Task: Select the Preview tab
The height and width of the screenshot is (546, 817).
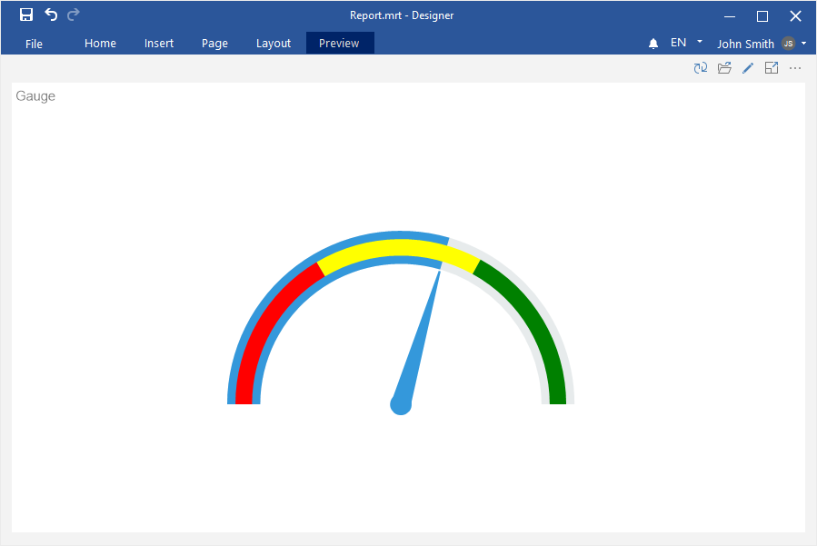Action: [x=339, y=44]
